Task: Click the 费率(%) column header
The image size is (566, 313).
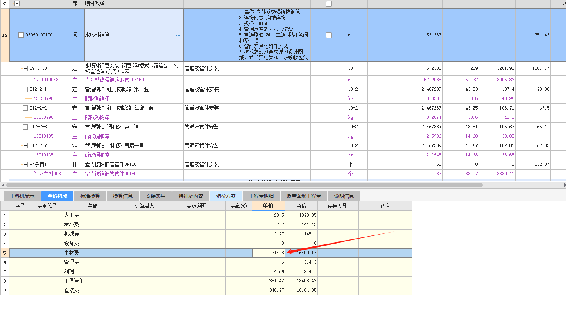Action: (x=238, y=206)
